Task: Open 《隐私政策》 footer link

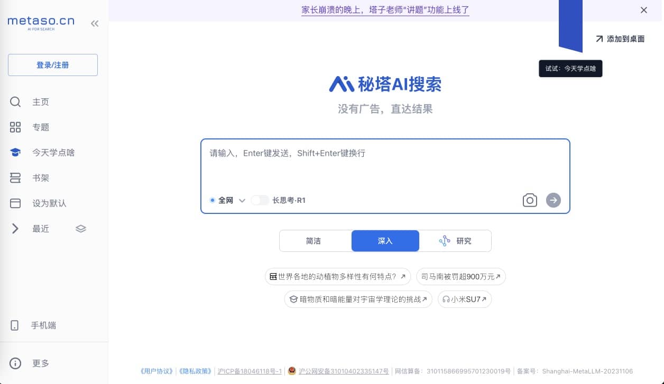Action: [x=195, y=371]
